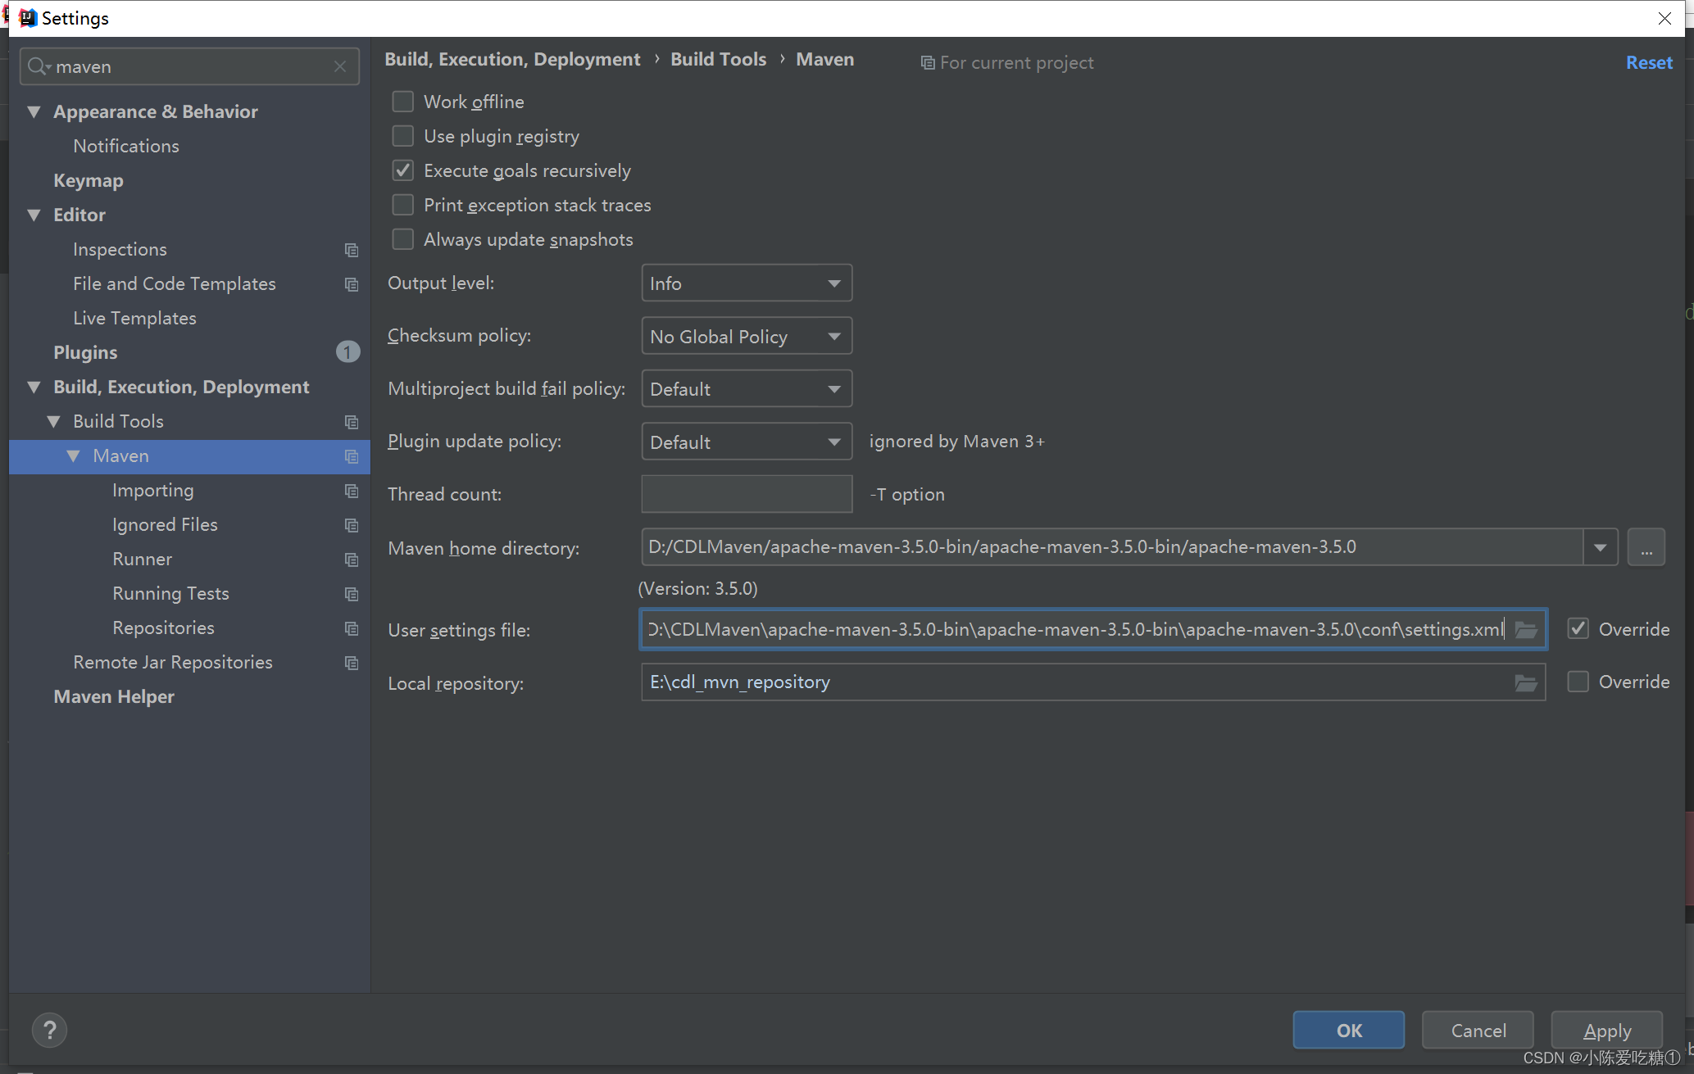Image resolution: width=1694 pixels, height=1074 pixels.
Task: Click the search magnifier icon in settings
Action: (37, 66)
